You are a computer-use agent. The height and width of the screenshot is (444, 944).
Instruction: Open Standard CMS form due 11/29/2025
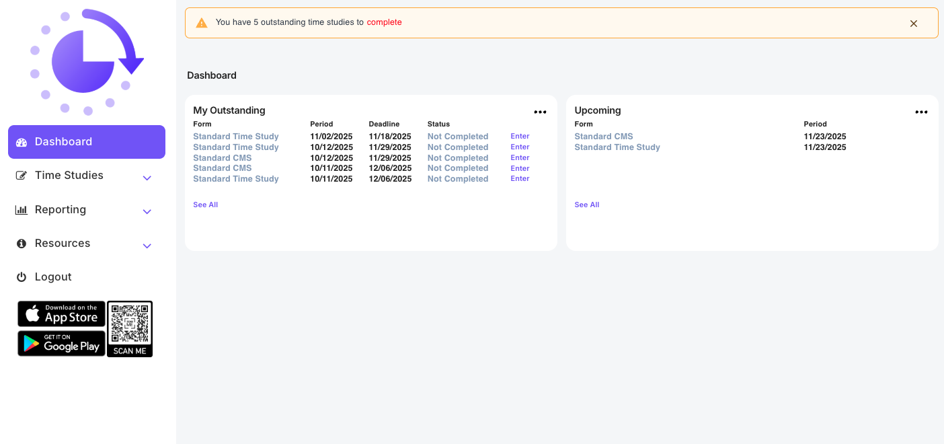pyautogui.click(x=223, y=158)
